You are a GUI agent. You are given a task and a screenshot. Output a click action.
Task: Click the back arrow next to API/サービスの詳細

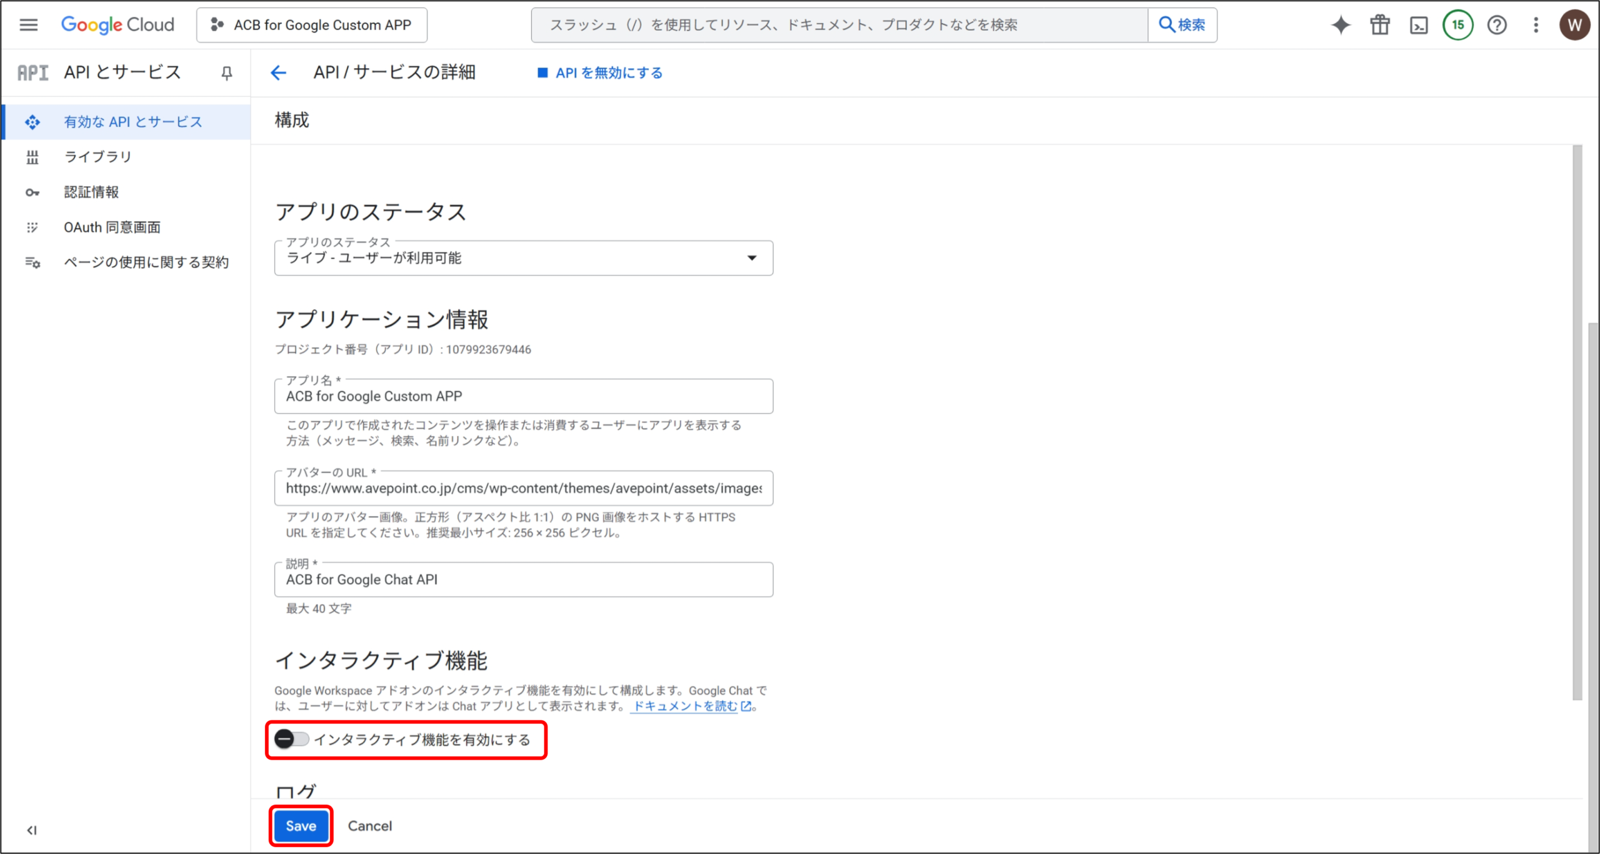point(279,72)
